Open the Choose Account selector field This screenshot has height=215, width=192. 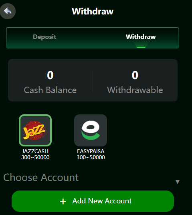click(x=91, y=178)
